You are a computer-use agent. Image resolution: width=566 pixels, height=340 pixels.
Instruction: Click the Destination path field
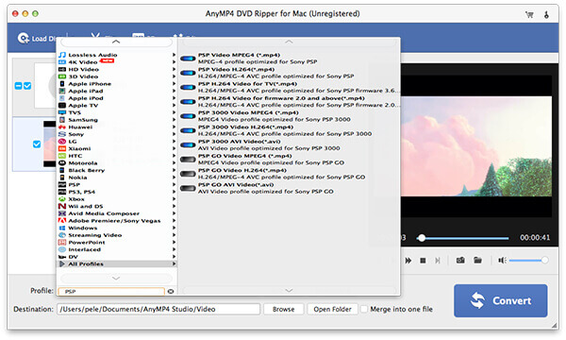[158, 309]
